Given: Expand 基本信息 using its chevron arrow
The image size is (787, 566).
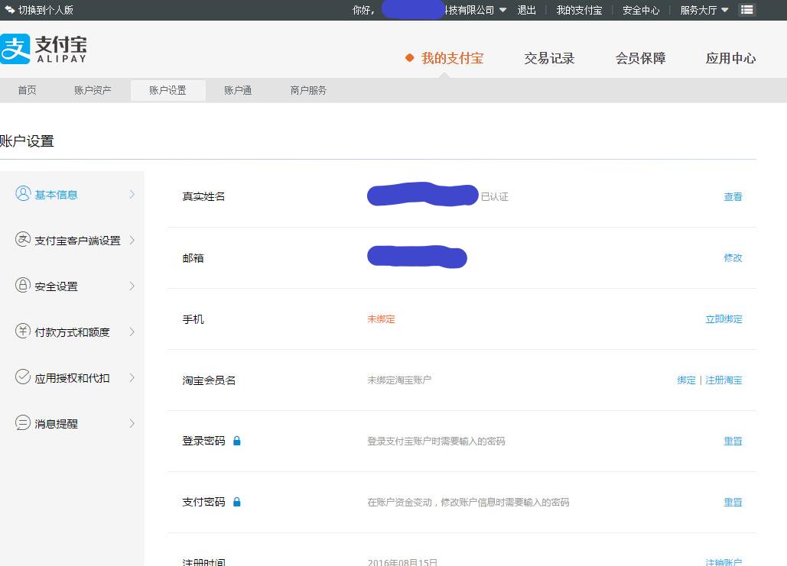Looking at the screenshot, I should coord(132,194).
